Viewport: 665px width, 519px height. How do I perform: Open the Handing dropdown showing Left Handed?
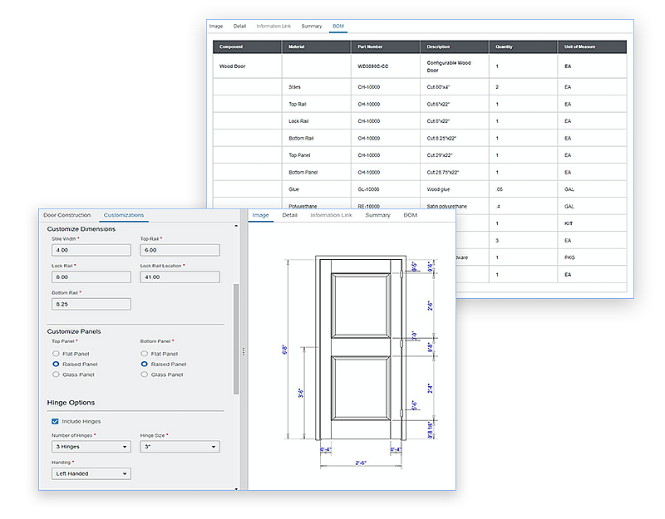pos(91,473)
